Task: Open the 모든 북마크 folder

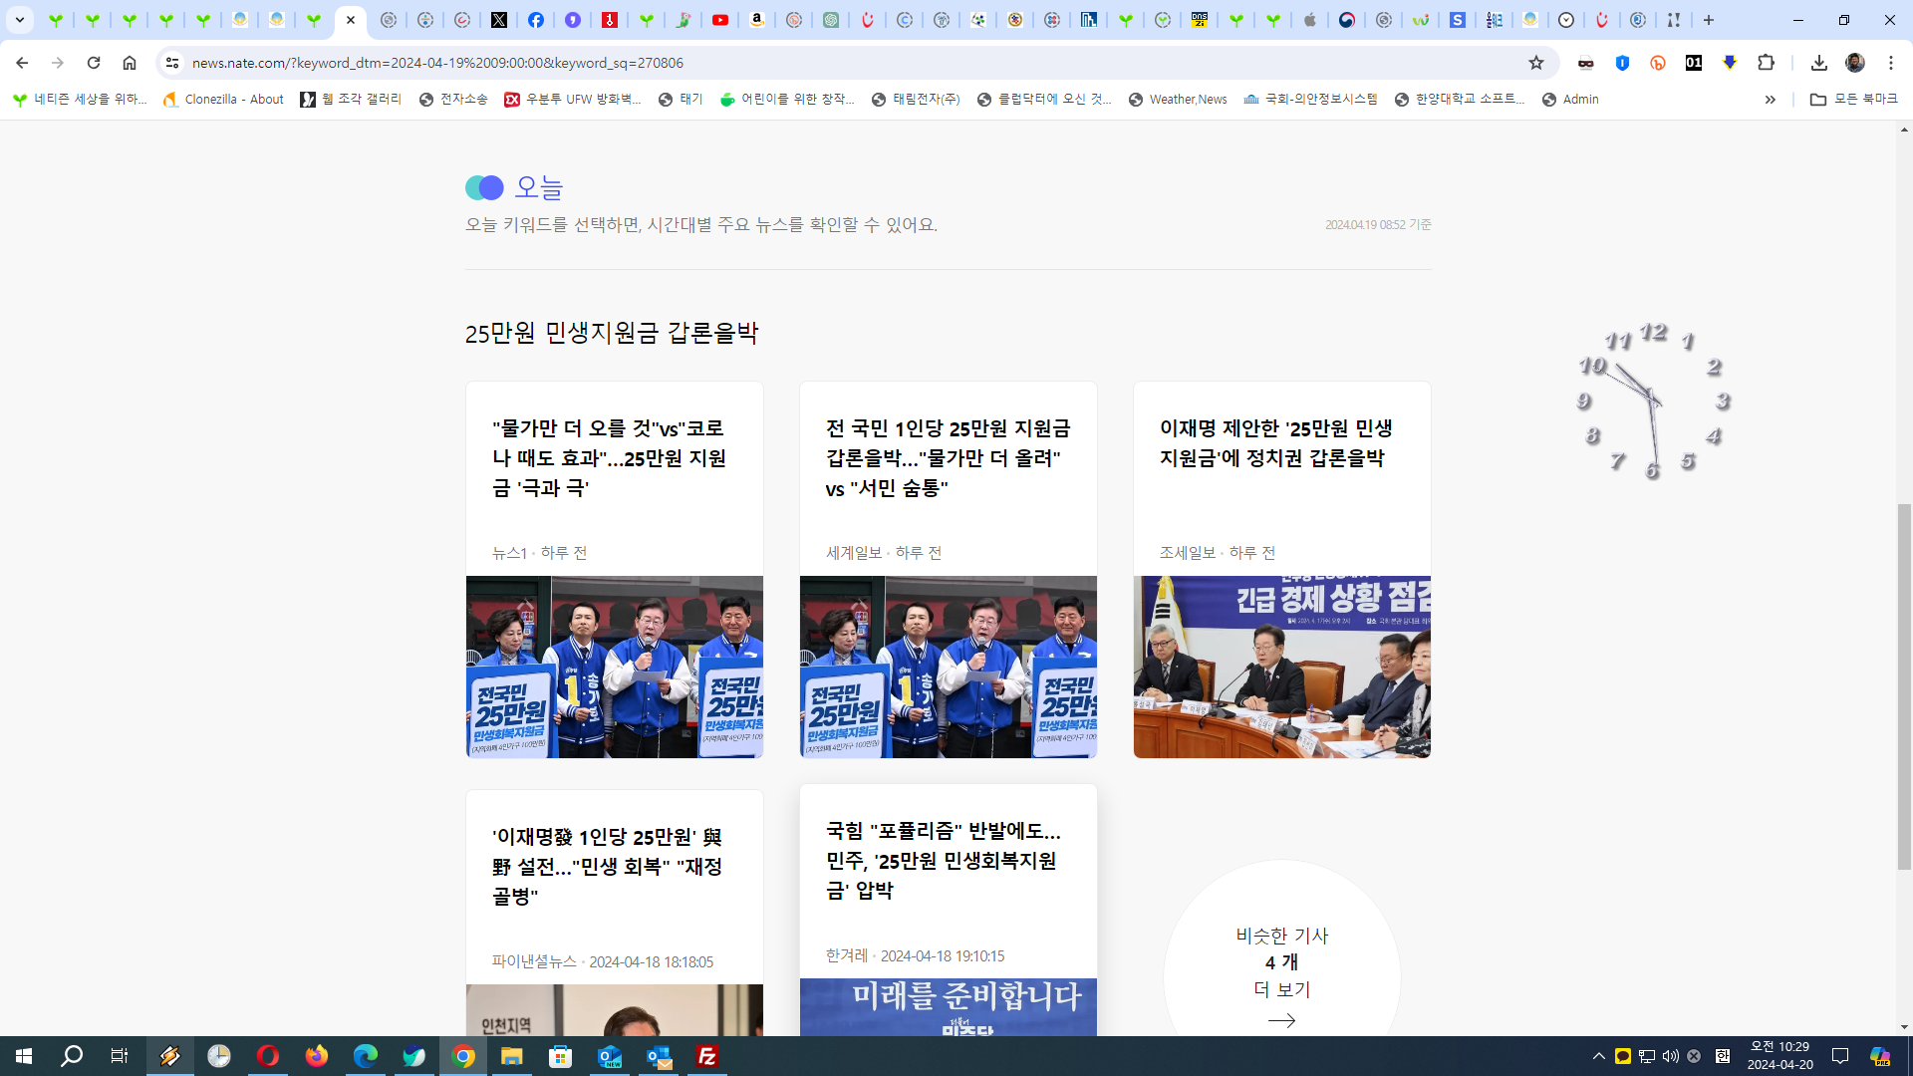Action: tap(1853, 100)
